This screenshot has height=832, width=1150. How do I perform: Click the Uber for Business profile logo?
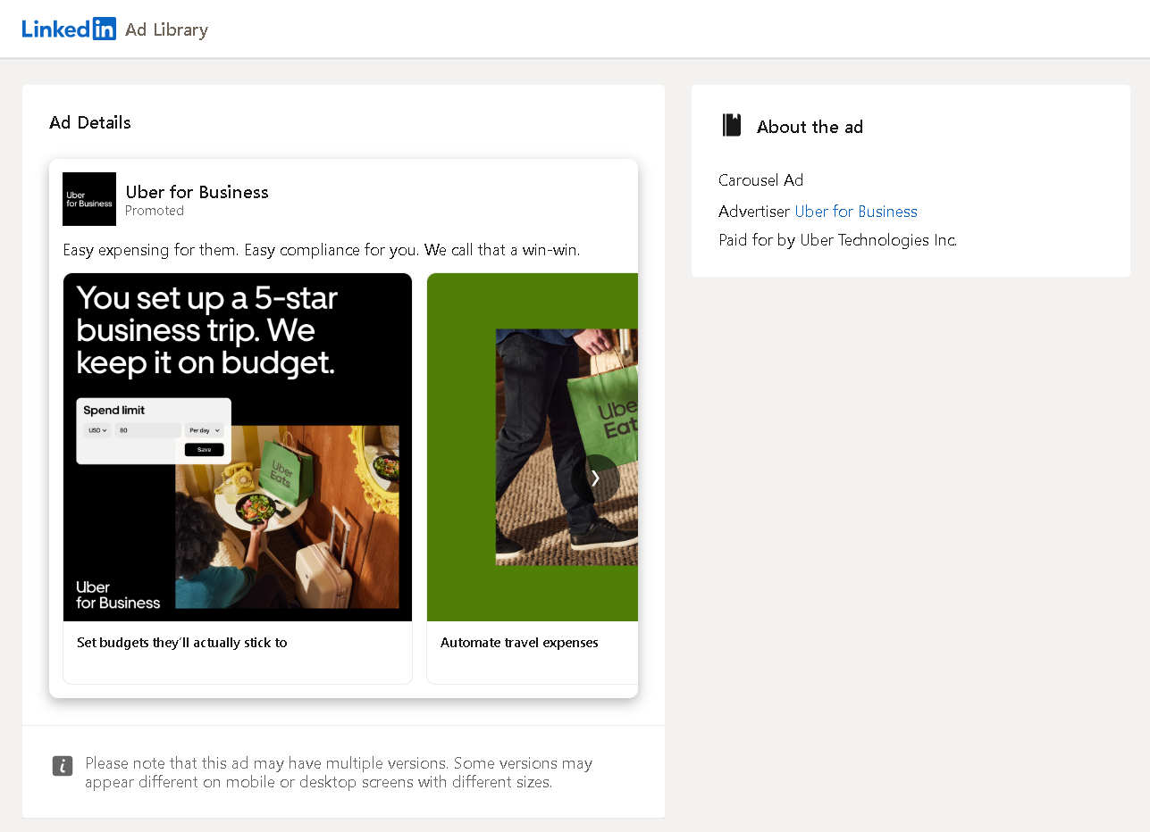tap(89, 199)
